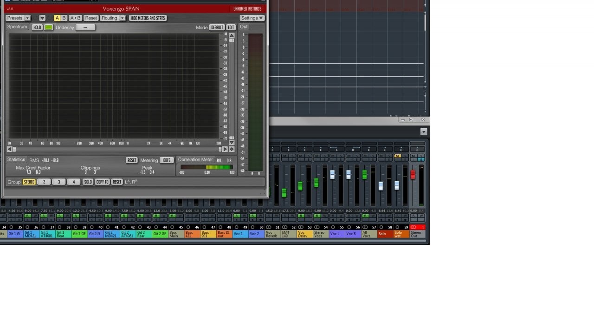The height and width of the screenshot is (335, 594).
Task: Open the DEFAULT mode selector
Action: coord(217,27)
